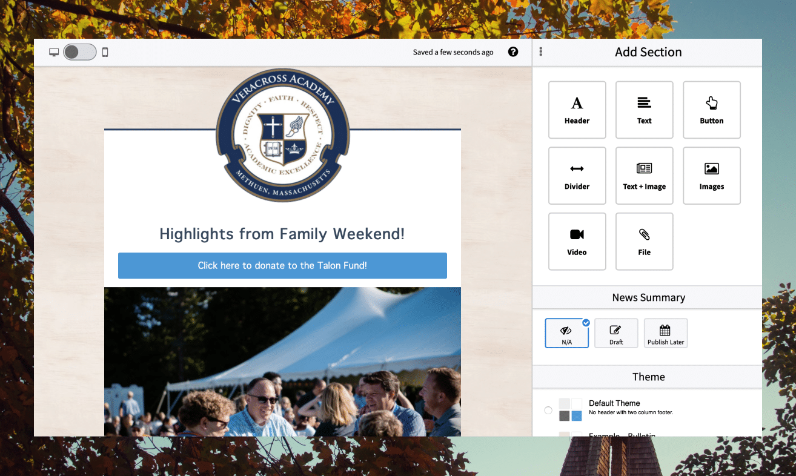The image size is (796, 476).
Task: Add an Images section
Action: [712, 176]
